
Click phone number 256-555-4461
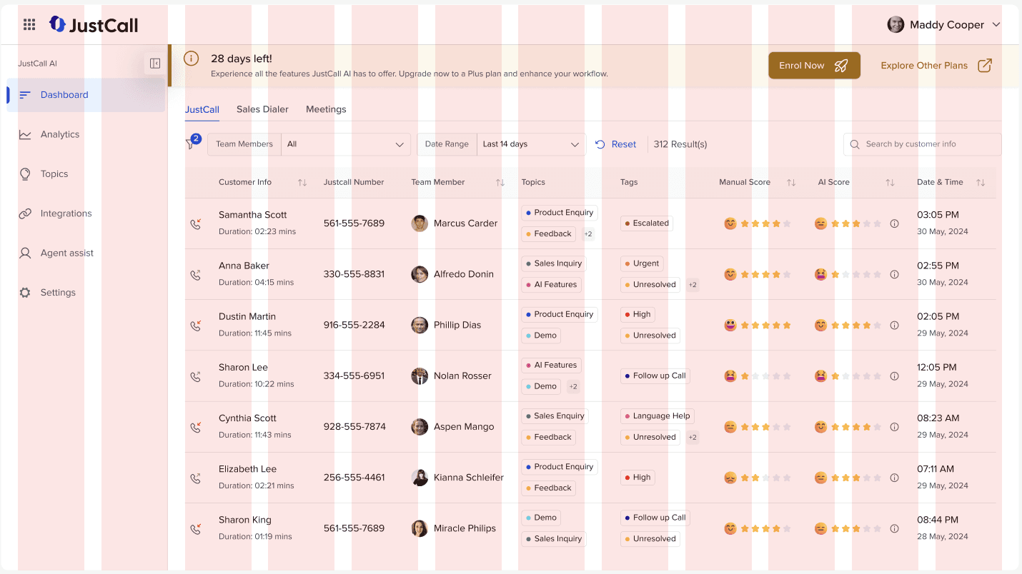(354, 478)
